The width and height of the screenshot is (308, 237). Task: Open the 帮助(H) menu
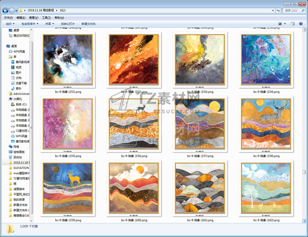click(x=59, y=18)
